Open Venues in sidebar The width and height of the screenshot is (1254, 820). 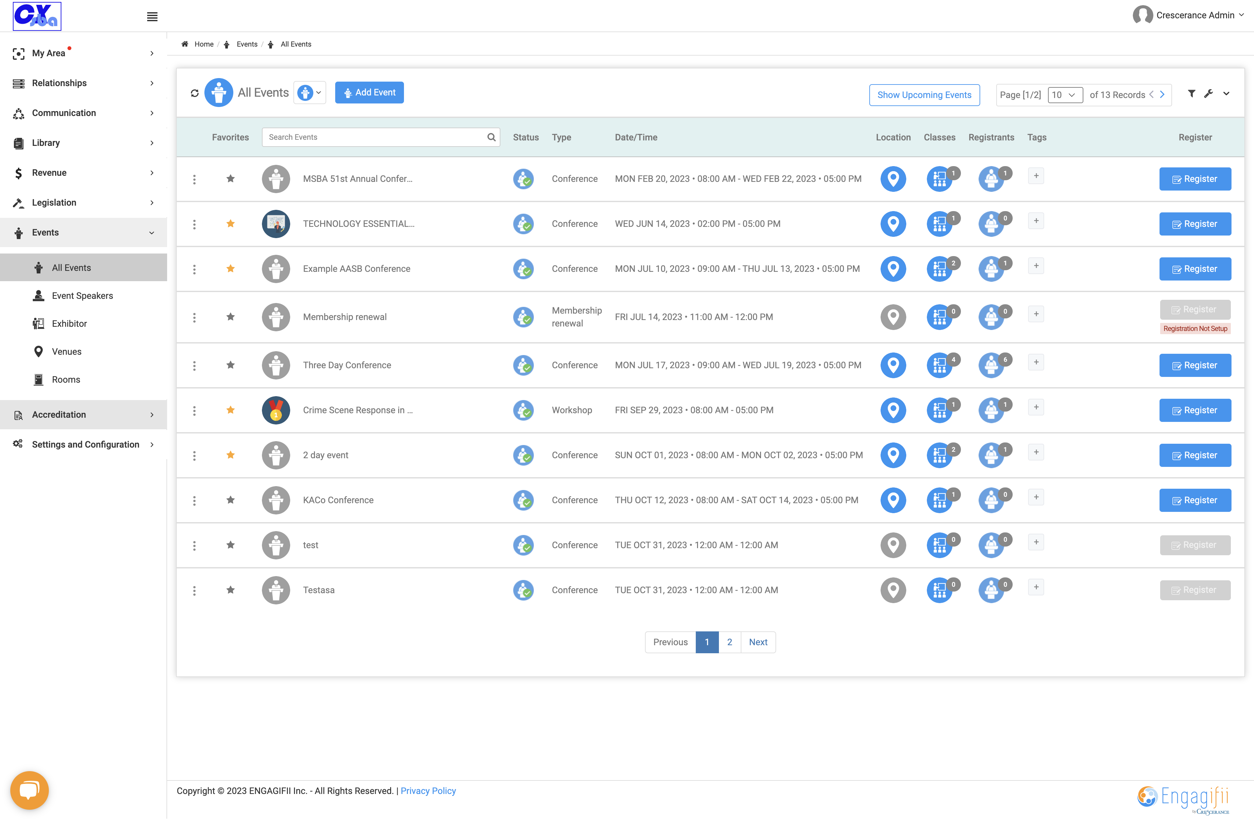point(67,351)
